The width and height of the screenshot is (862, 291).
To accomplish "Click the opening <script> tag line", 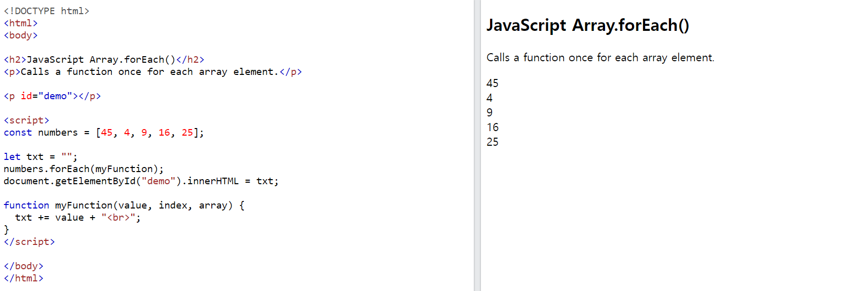I will pos(26,120).
